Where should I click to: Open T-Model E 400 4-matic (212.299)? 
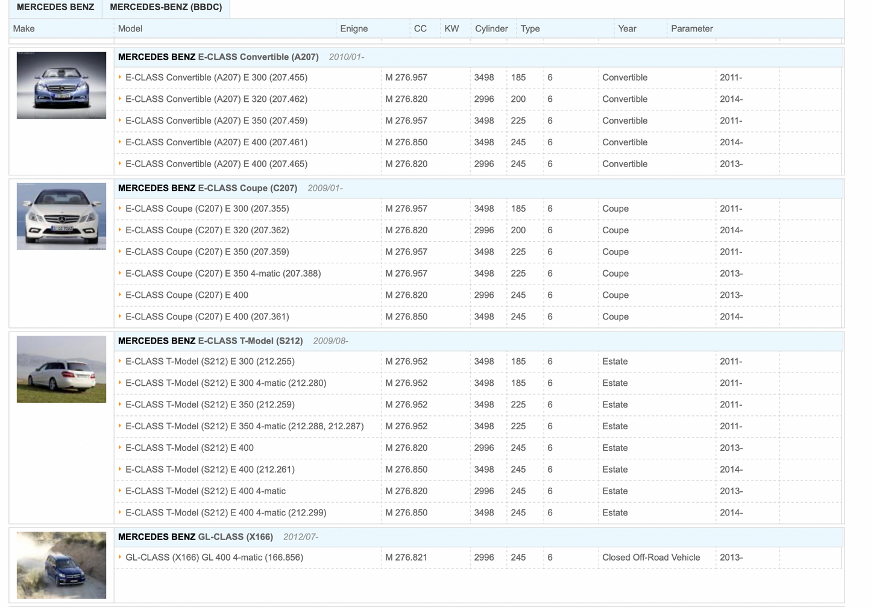[x=226, y=513]
